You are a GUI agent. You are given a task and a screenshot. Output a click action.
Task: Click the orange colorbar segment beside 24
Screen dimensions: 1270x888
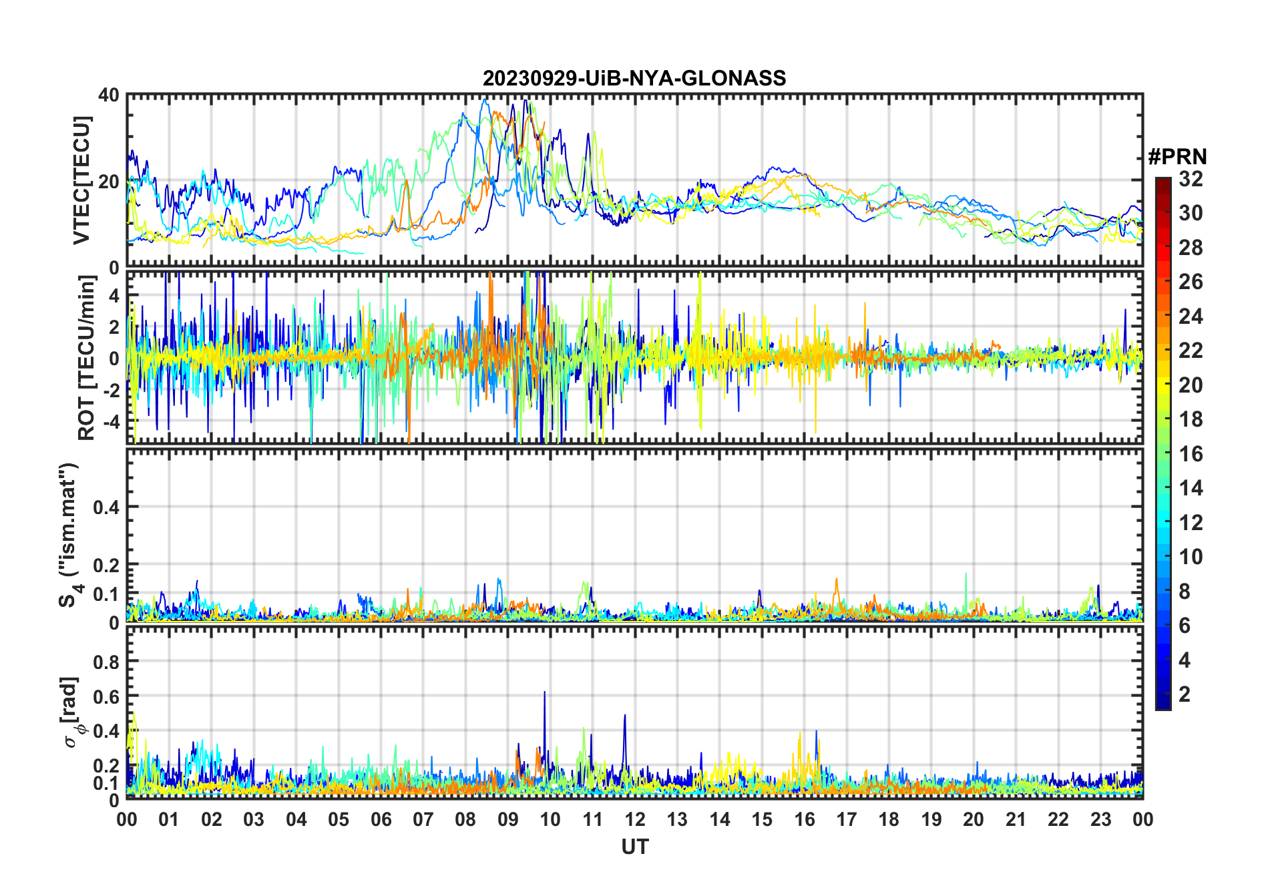pos(1162,316)
